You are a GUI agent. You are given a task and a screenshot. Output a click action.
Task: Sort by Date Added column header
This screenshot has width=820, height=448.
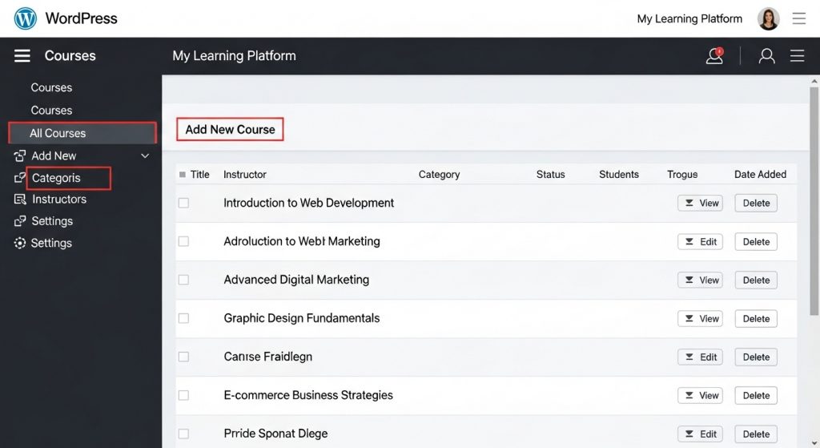coord(760,174)
